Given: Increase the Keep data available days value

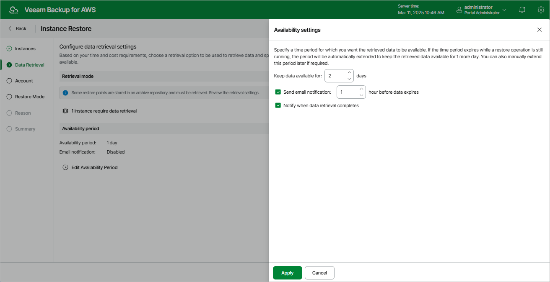Looking at the screenshot, I should tap(349, 73).
